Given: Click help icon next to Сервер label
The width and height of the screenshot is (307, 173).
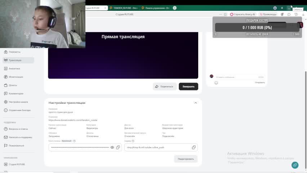Looking at the screenshot, I should tap(133, 141).
